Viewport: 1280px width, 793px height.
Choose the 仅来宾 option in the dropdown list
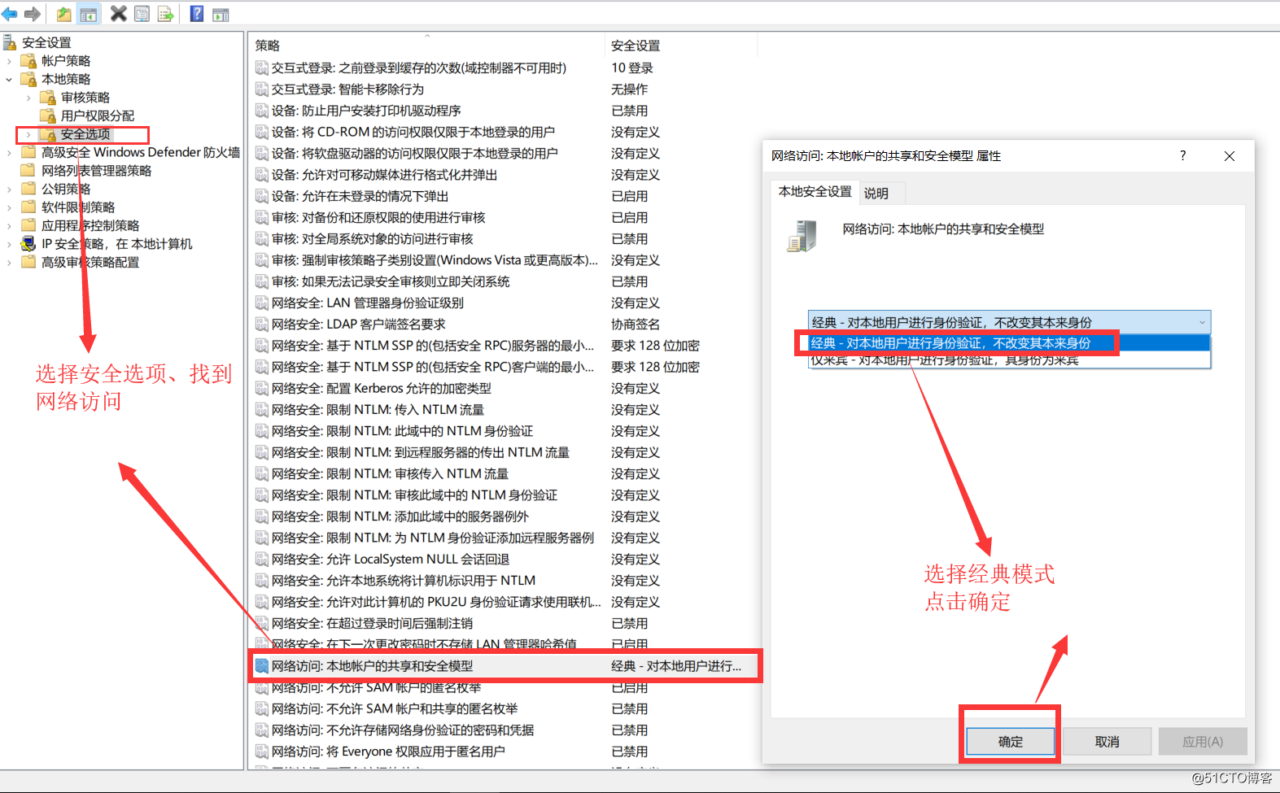tap(1009, 359)
